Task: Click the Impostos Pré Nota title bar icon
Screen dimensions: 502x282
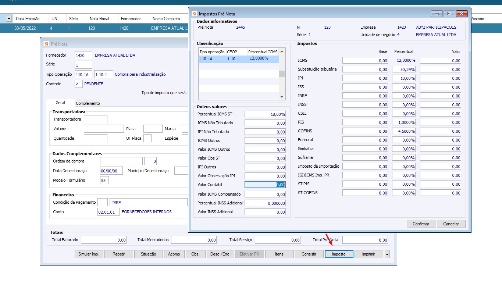Action: point(195,14)
